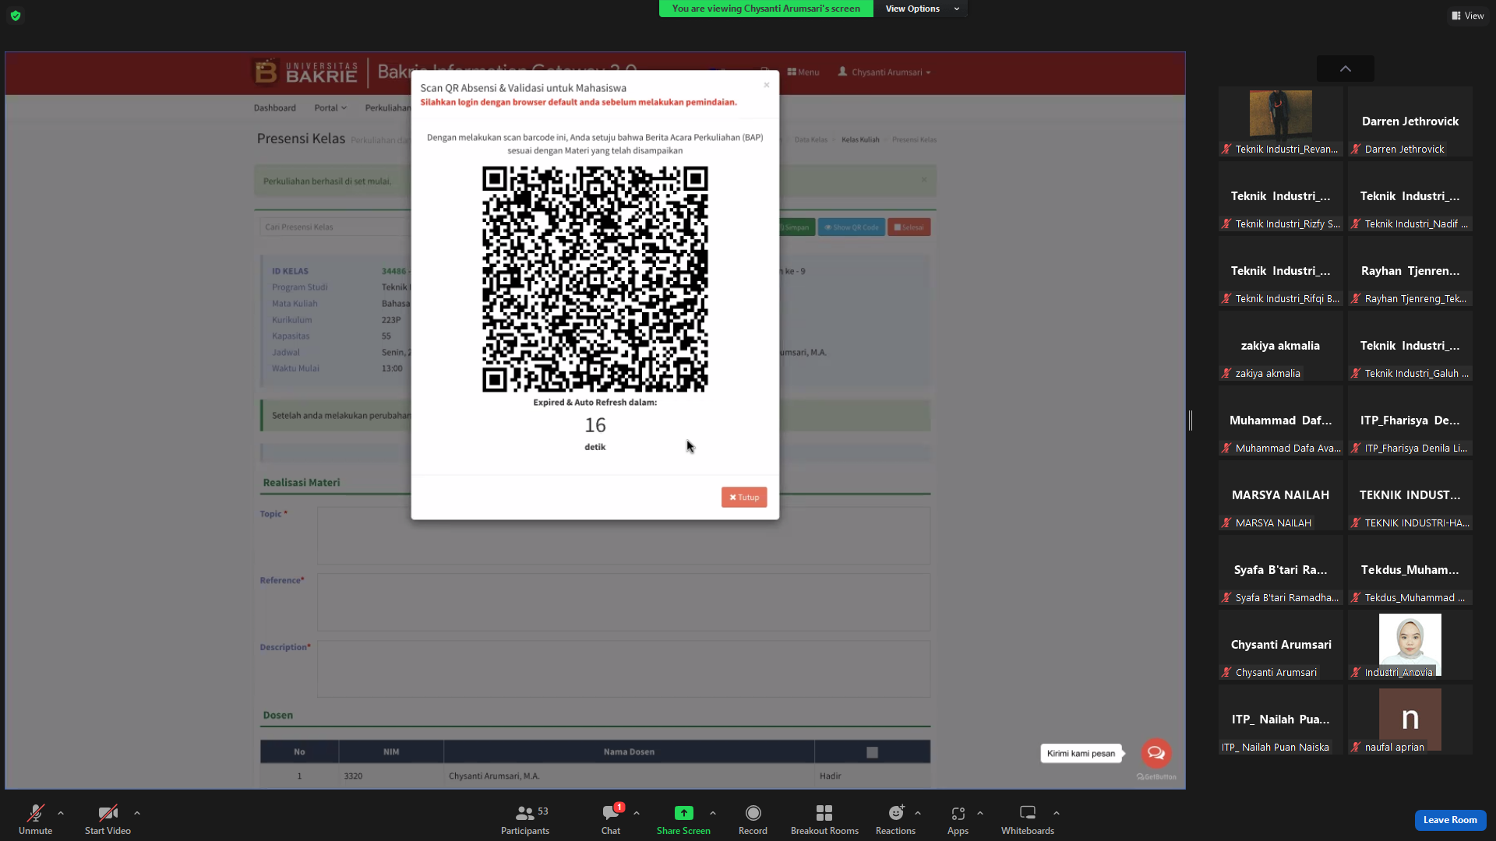The image size is (1496, 841).
Task: Click the Description text field
Action: (623, 669)
